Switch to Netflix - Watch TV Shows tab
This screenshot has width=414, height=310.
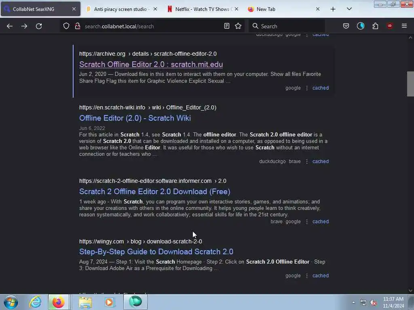click(203, 9)
